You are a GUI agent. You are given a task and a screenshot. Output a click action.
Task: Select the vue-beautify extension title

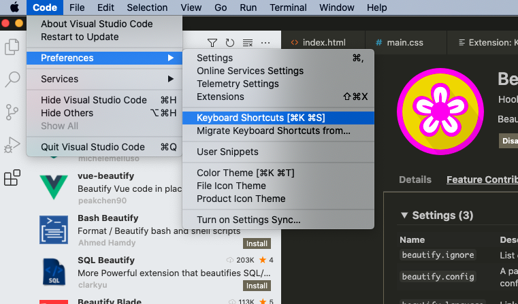106,176
